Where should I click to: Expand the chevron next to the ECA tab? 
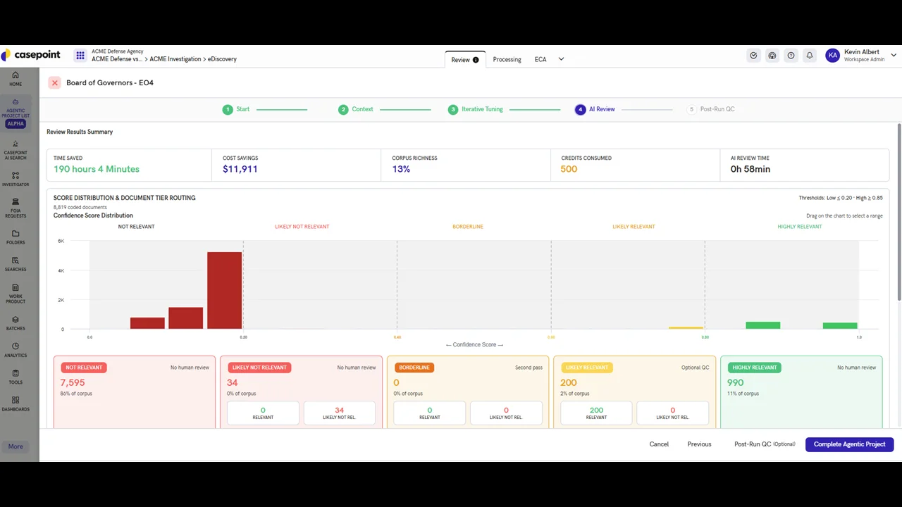(x=561, y=59)
